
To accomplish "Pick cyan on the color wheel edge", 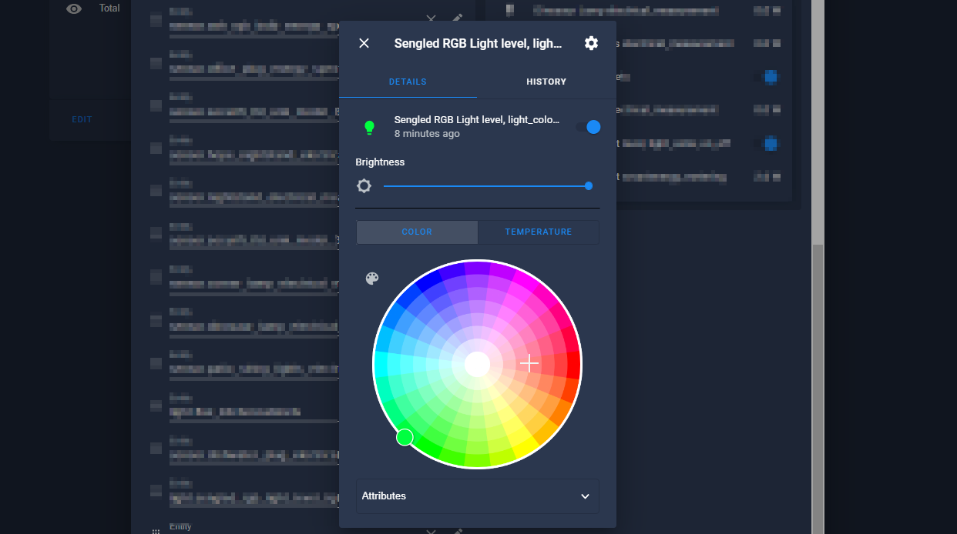I will pos(383,364).
